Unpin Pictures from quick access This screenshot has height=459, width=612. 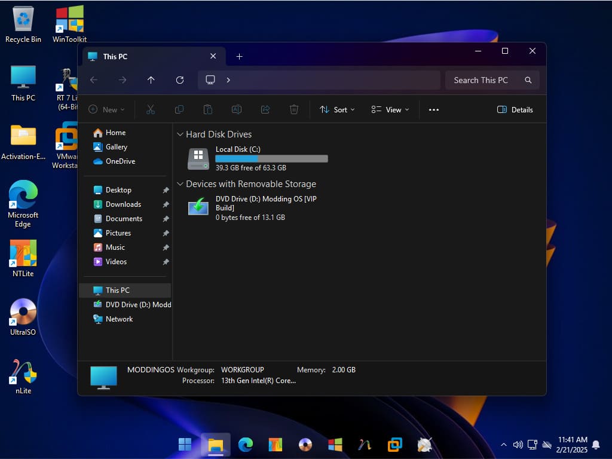point(166,233)
